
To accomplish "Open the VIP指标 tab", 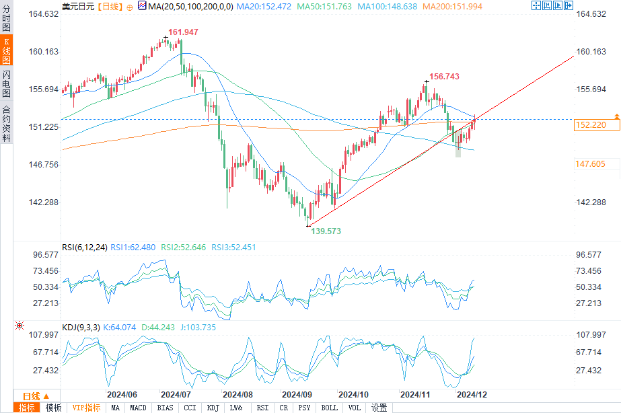I will click(x=86, y=408).
